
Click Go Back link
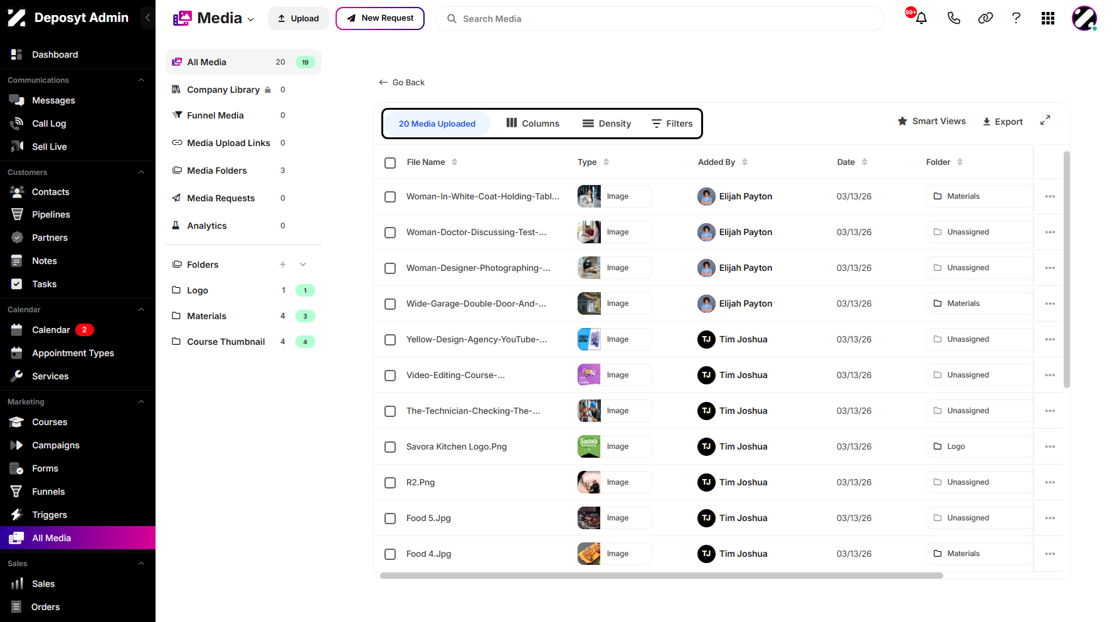[x=402, y=82]
